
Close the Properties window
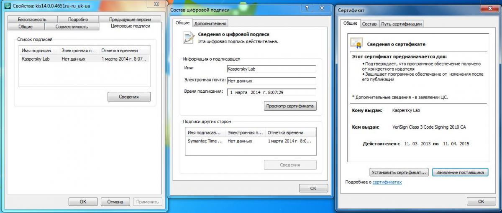coord(156,4)
